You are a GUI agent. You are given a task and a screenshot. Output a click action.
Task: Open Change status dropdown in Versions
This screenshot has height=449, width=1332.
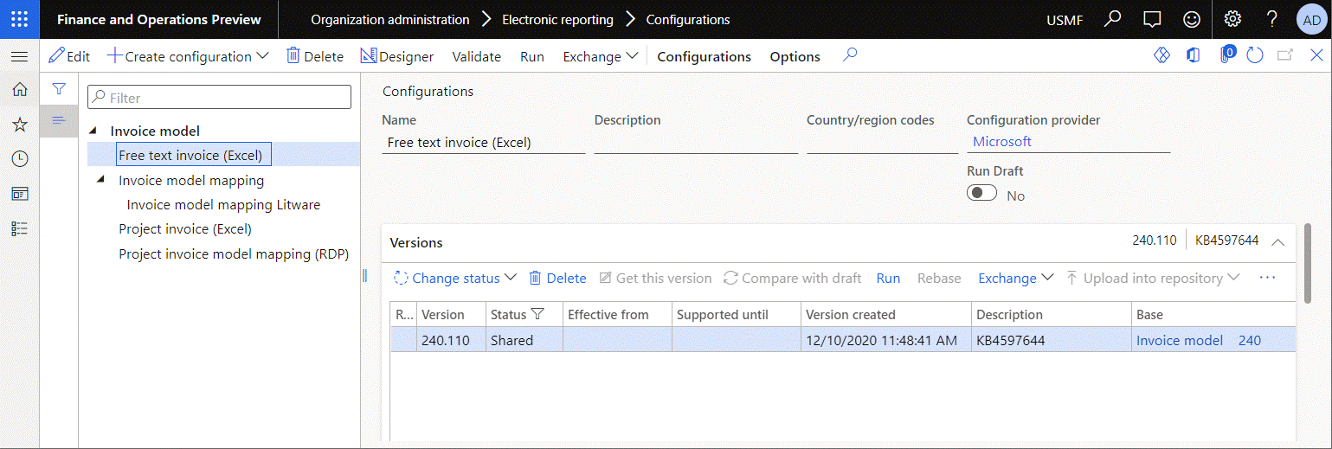455,278
